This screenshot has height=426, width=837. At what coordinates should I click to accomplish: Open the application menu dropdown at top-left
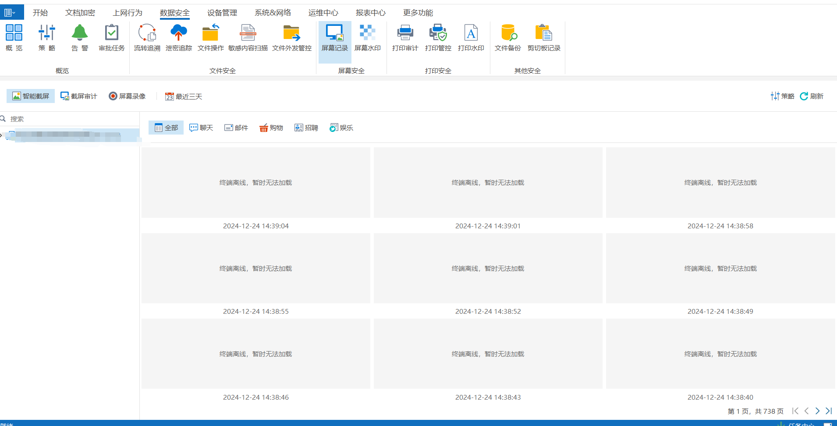[10, 13]
